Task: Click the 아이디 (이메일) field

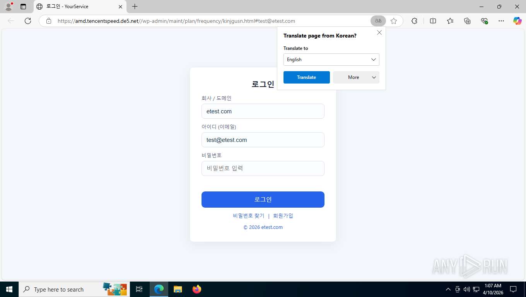Action: point(263,140)
